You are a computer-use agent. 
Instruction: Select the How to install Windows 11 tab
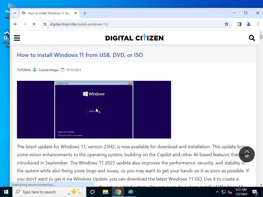click(x=50, y=13)
